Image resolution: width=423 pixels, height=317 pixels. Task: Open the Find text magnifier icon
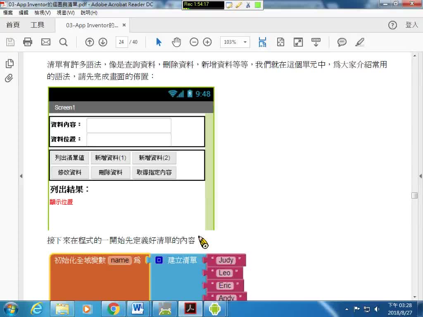[63, 42]
